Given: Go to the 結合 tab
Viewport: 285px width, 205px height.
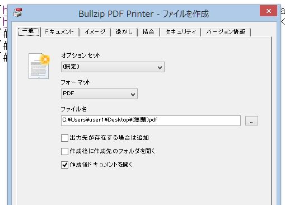Looking at the screenshot, I should tap(148, 32).
